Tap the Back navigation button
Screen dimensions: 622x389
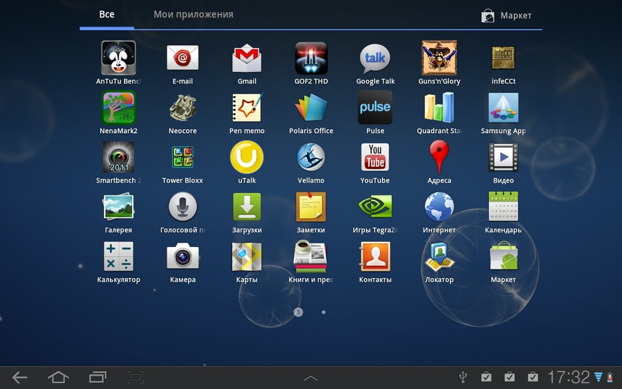[x=20, y=378]
